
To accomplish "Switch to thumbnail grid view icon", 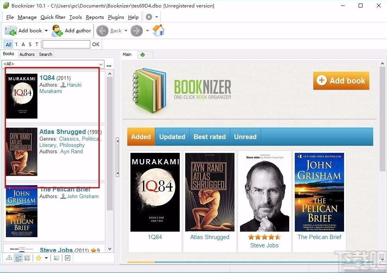I will coord(27,258).
